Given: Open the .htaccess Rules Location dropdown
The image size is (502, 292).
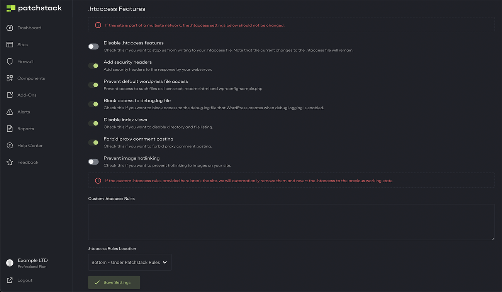Looking at the screenshot, I should point(130,262).
